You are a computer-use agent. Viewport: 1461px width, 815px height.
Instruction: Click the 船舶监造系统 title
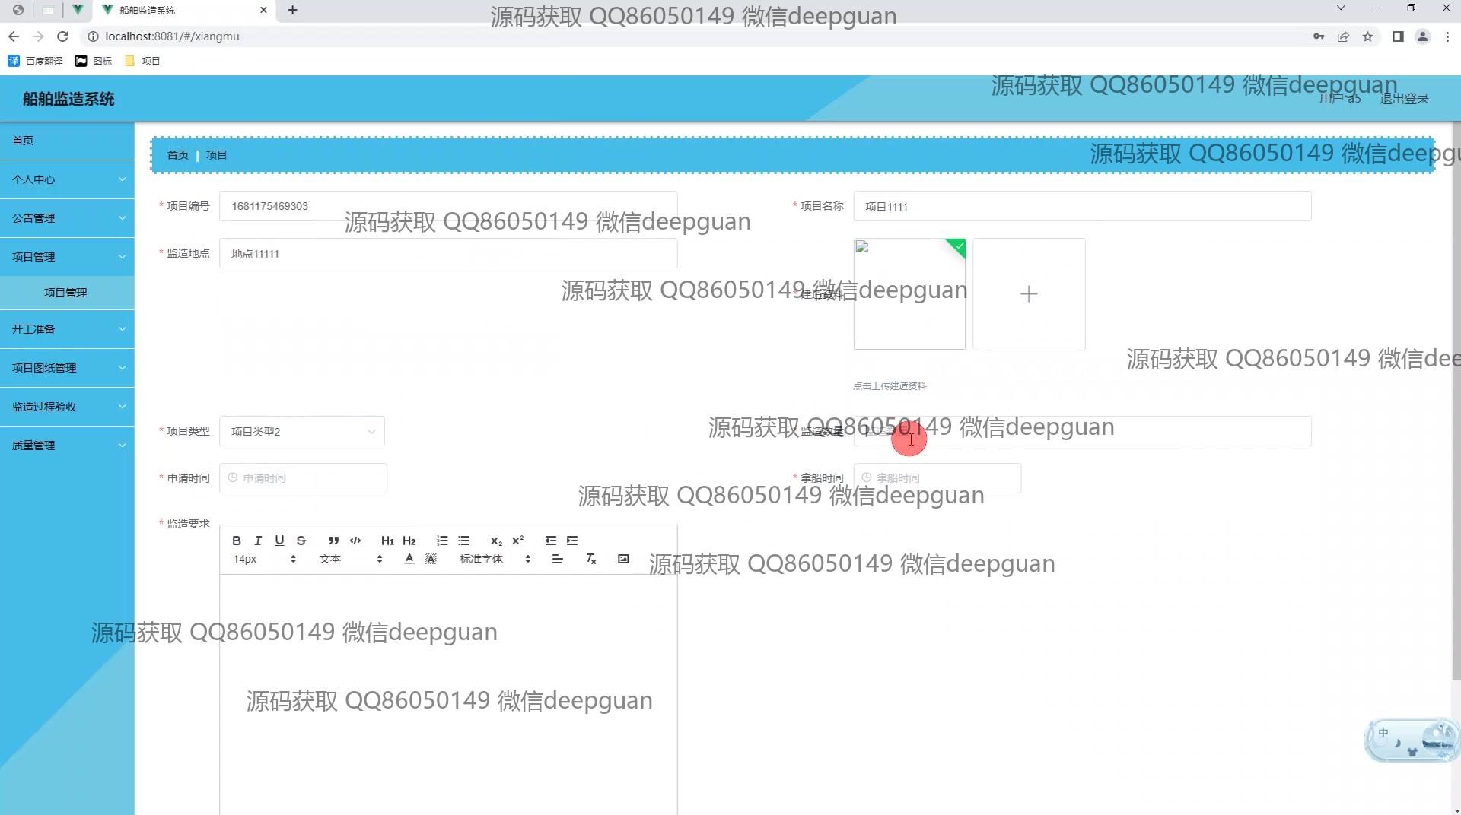click(68, 99)
